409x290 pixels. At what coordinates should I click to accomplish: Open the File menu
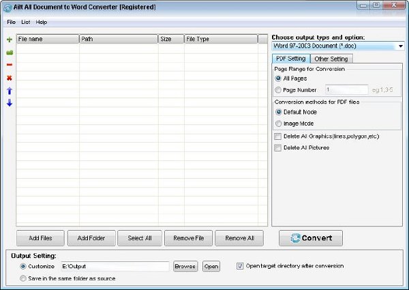11,23
